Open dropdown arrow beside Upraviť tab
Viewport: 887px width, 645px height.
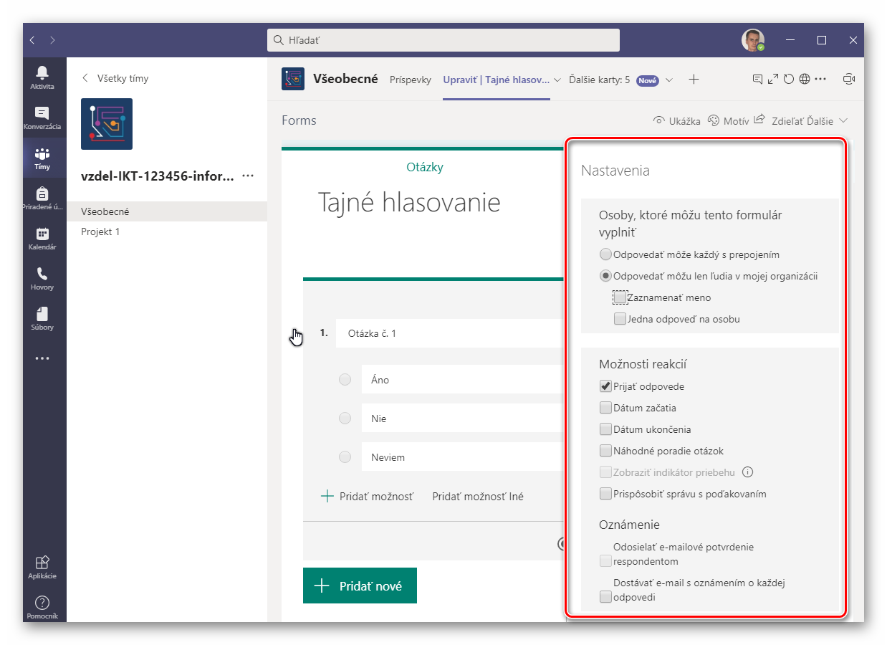[557, 80]
